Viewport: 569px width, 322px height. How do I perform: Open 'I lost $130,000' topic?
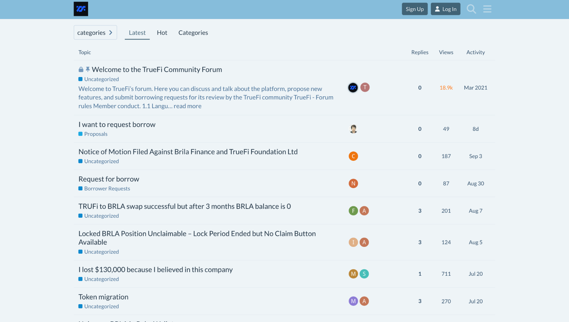(156, 270)
